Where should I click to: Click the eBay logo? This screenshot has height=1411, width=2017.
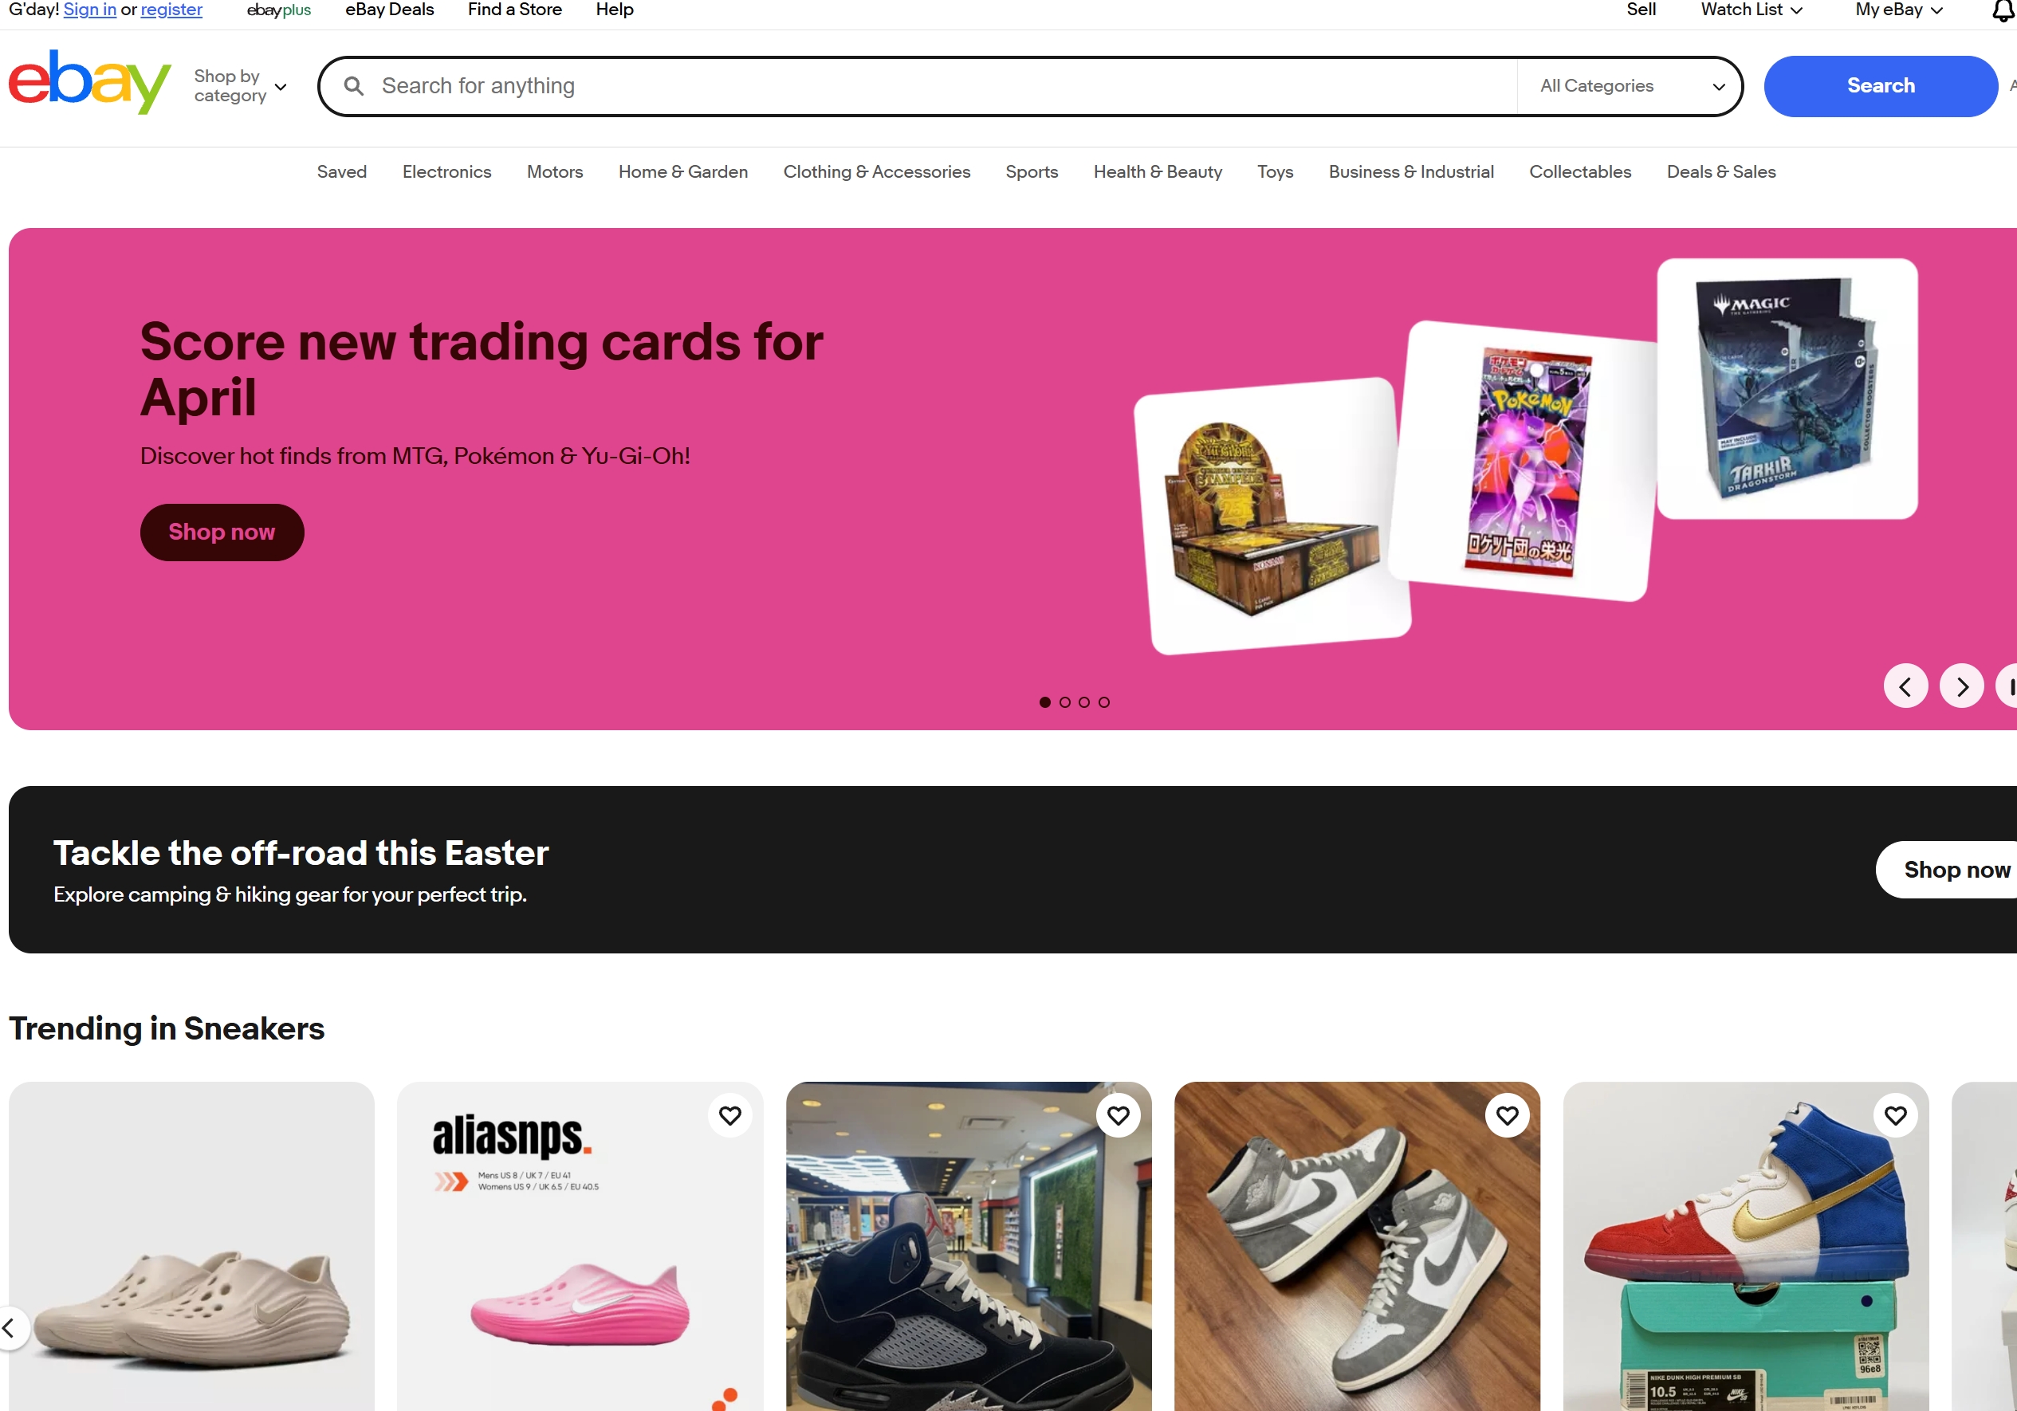89,81
